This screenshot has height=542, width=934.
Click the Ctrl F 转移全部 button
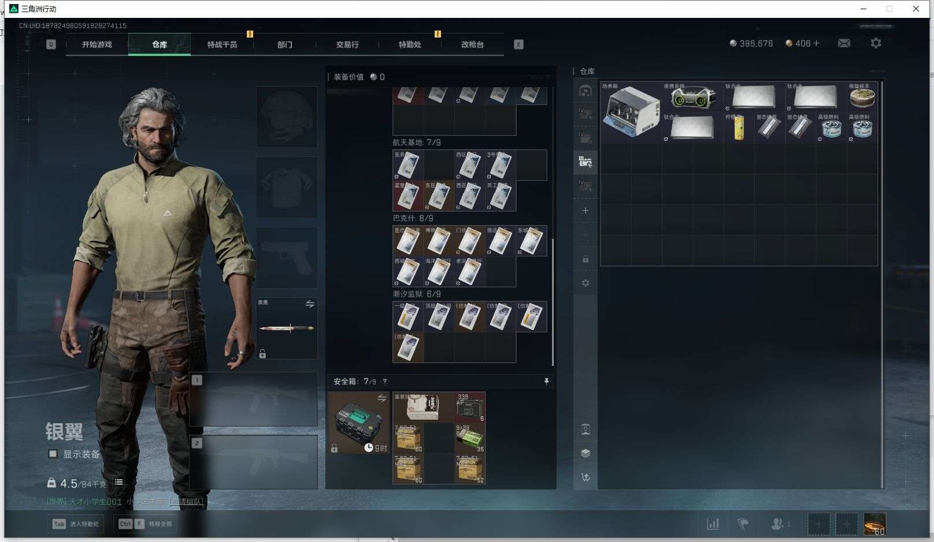(x=145, y=524)
